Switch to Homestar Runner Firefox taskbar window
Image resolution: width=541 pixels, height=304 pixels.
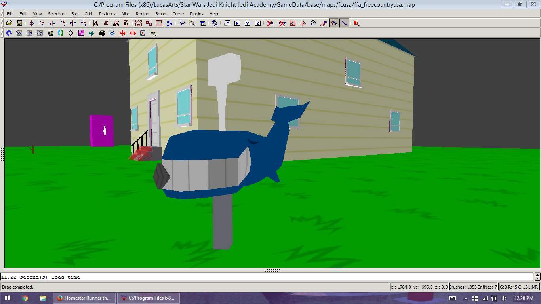pyautogui.click(x=84, y=298)
